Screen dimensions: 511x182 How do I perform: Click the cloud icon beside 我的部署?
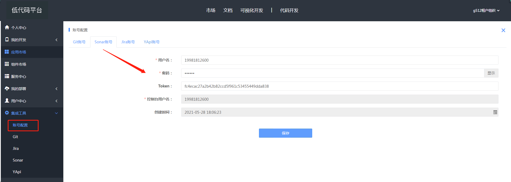point(7,88)
